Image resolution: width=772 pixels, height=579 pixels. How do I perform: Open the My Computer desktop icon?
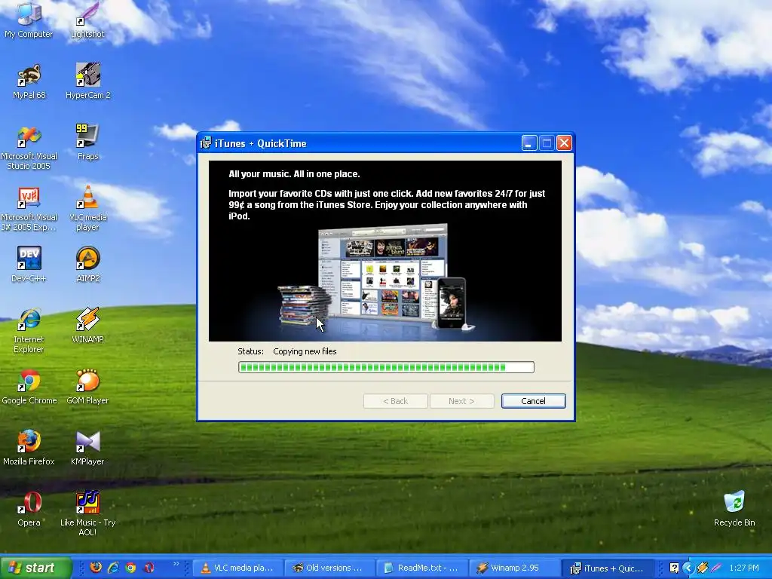29,20
